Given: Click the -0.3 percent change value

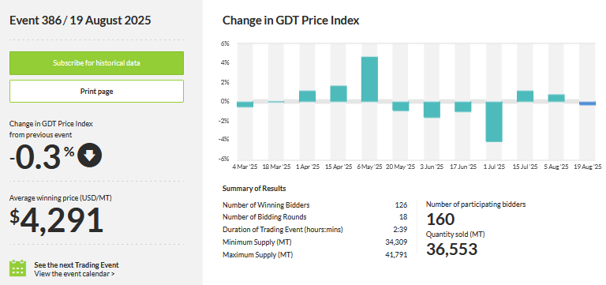Looking at the screenshot, I should point(42,156).
